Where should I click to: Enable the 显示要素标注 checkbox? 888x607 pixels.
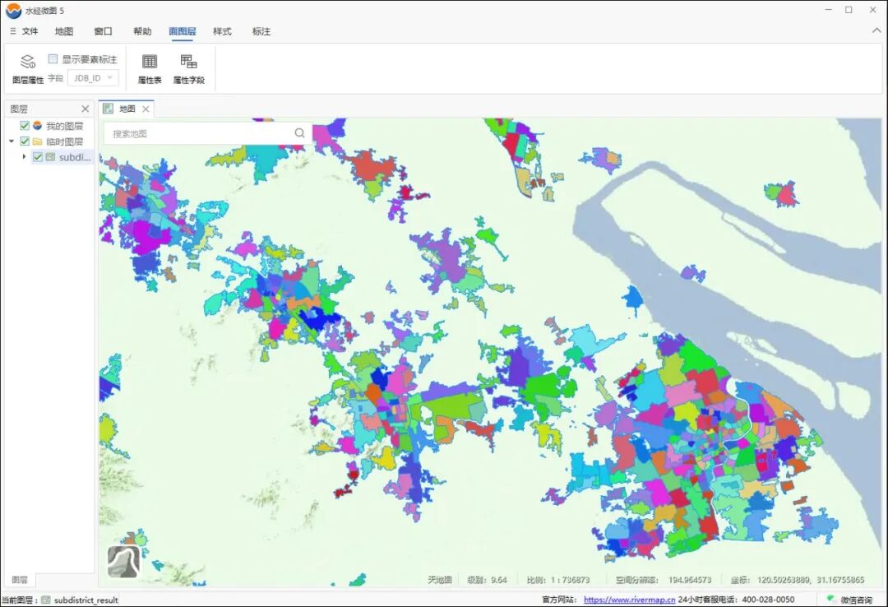pyautogui.click(x=53, y=58)
